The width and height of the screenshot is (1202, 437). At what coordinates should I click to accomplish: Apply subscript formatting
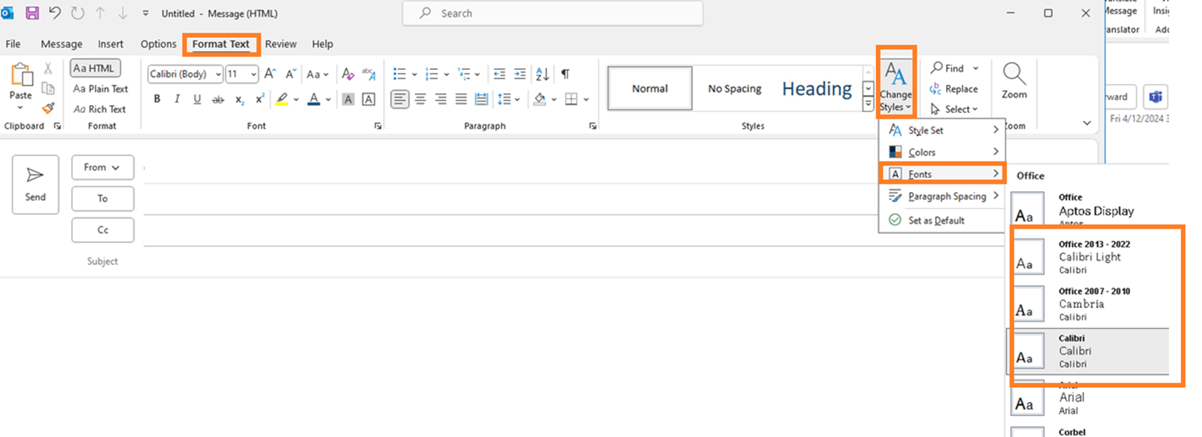pos(239,99)
